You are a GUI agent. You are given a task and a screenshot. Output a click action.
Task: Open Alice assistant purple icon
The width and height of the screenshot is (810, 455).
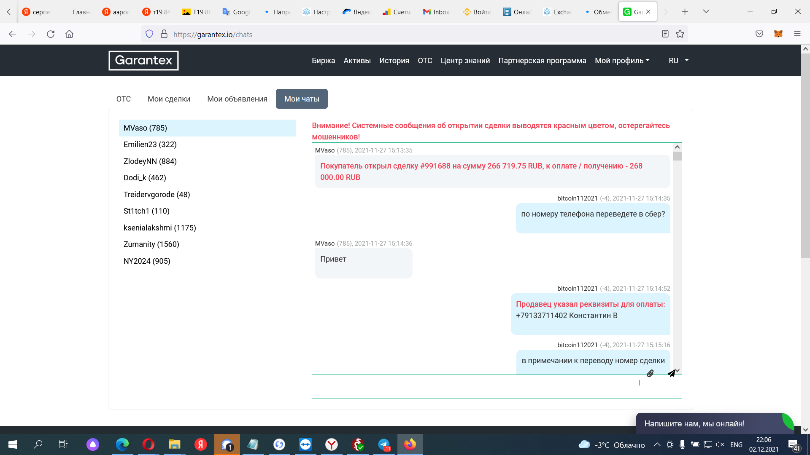(93, 444)
